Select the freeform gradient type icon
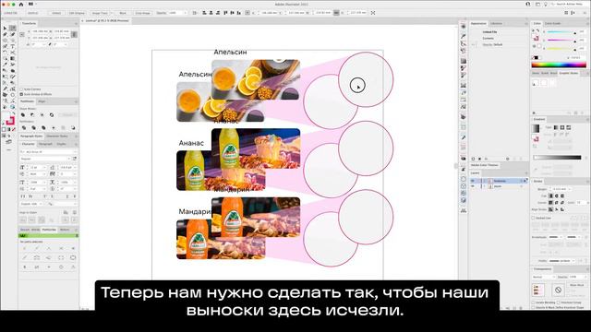 569,127
